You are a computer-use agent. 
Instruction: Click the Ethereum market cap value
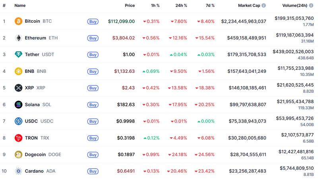click(244, 38)
